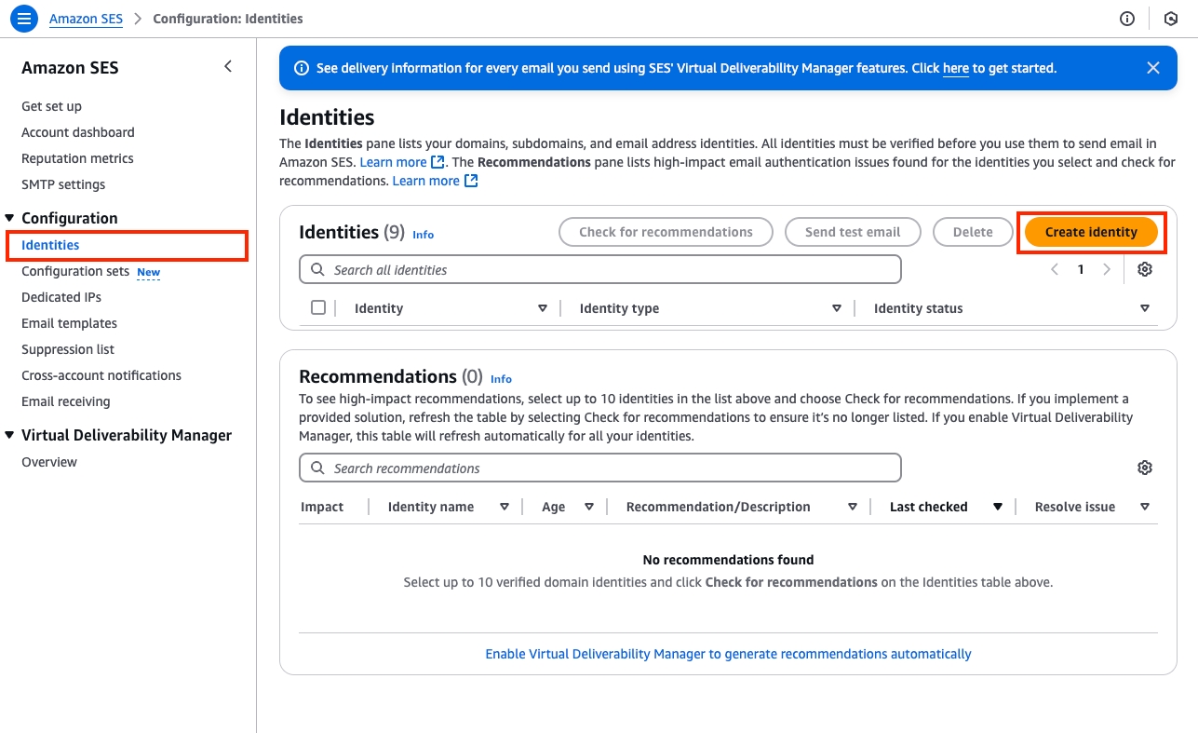Collapse the Virtual Deliverability Manager section
The image size is (1198, 733).
point(10,435)
